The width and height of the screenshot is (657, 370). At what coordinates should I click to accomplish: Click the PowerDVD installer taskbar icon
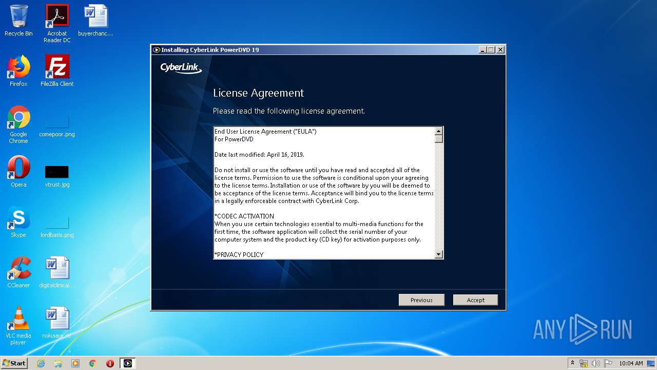[x=128, y=363]
